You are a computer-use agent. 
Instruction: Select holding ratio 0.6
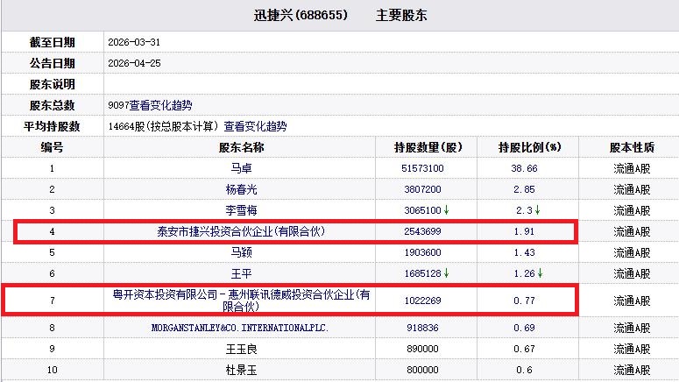(524, 371)
